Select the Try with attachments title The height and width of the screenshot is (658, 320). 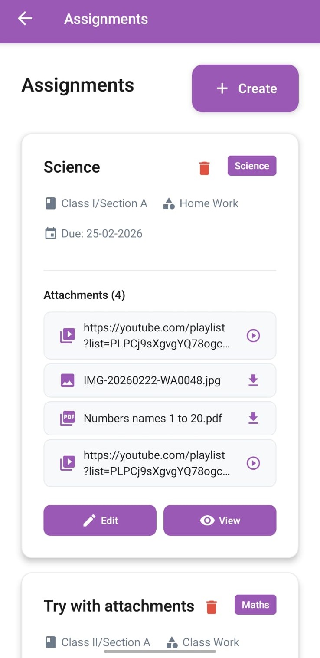pyautogui.click(x=119, y=606)
